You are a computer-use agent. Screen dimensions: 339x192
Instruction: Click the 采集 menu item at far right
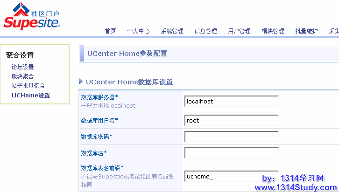pyautogui.click(x=333, y=31)
